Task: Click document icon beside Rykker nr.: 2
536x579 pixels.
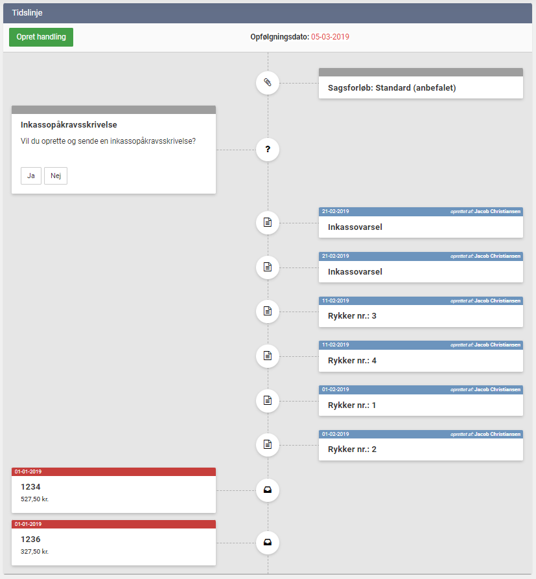Action: (x=268, y=444)
